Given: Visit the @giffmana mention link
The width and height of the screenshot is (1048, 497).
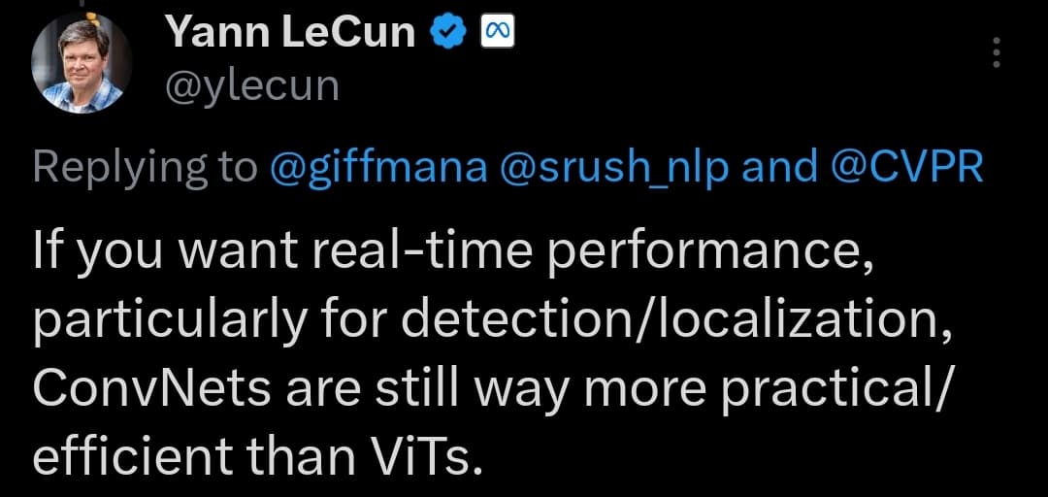Looking at the screenshot, I should 377,168.
